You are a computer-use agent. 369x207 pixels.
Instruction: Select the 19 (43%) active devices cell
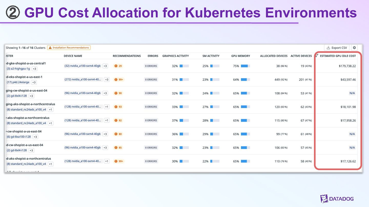coord(306,66)
